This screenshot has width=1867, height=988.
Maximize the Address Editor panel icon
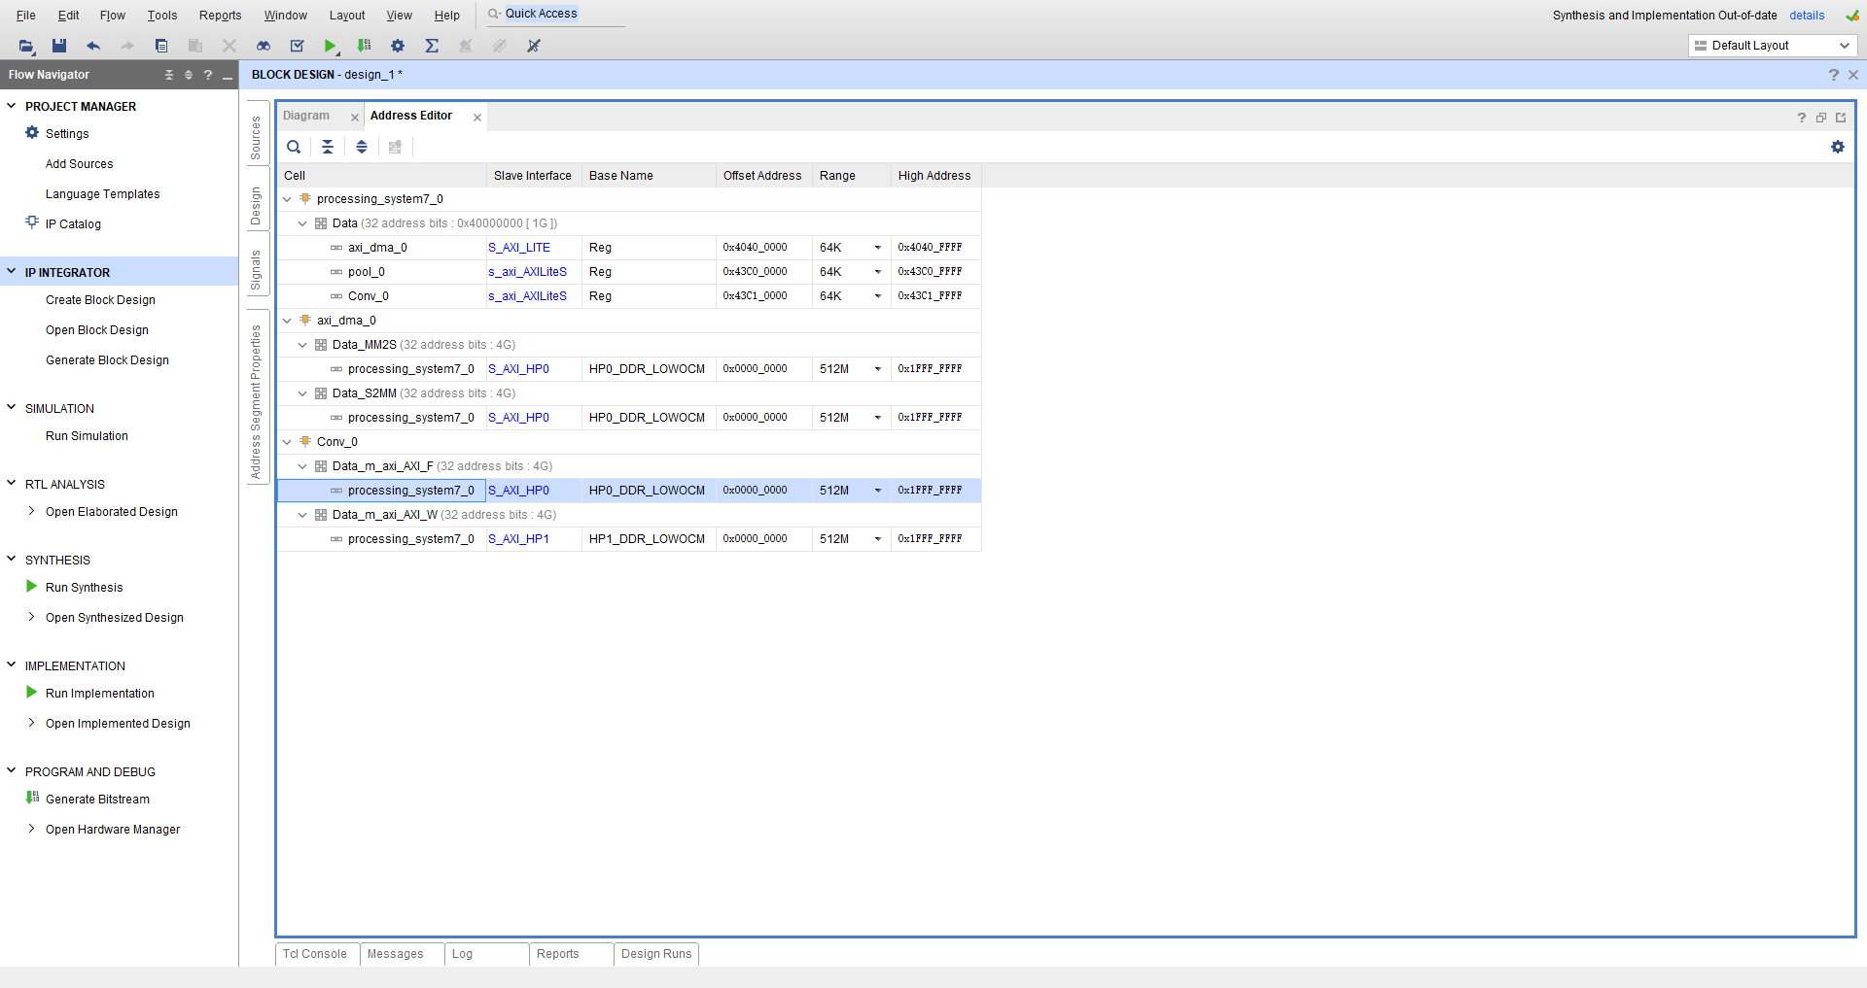1841,118
